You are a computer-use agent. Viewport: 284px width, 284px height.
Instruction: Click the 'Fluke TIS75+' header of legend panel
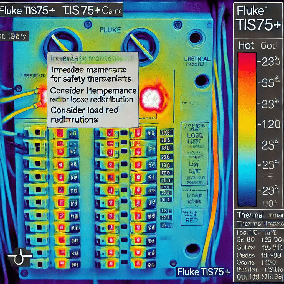258,20
